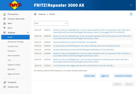Go to Accesso rete locale

16,19
